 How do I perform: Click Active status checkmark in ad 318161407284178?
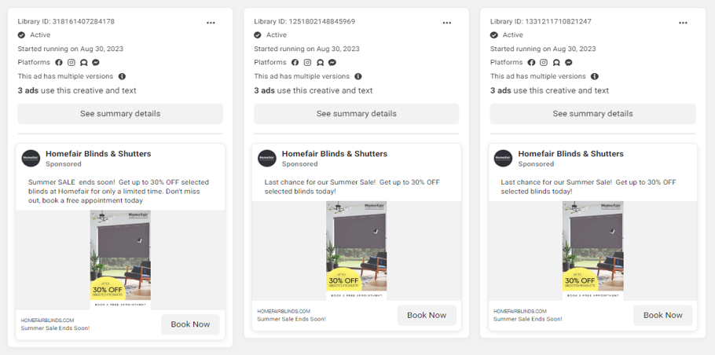coord(21,35)
